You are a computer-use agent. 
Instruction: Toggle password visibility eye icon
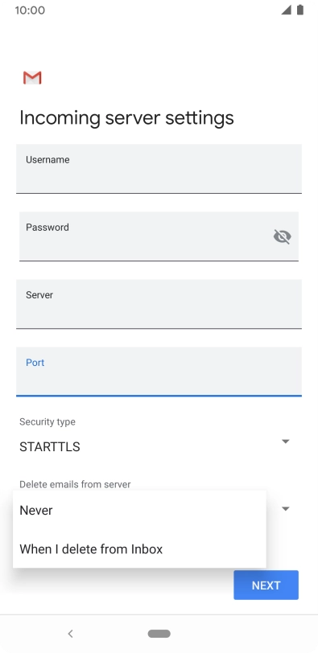282,236
